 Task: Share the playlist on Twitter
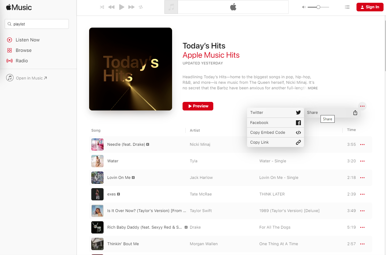[x=275, y=113]
